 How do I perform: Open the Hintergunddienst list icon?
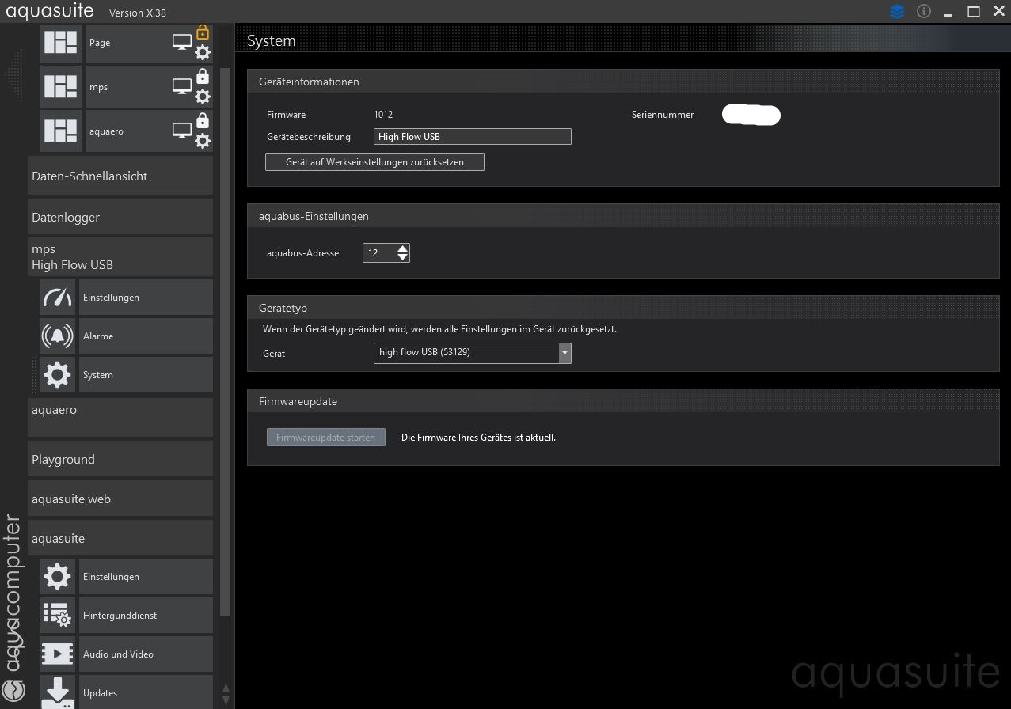coord(57,616)
